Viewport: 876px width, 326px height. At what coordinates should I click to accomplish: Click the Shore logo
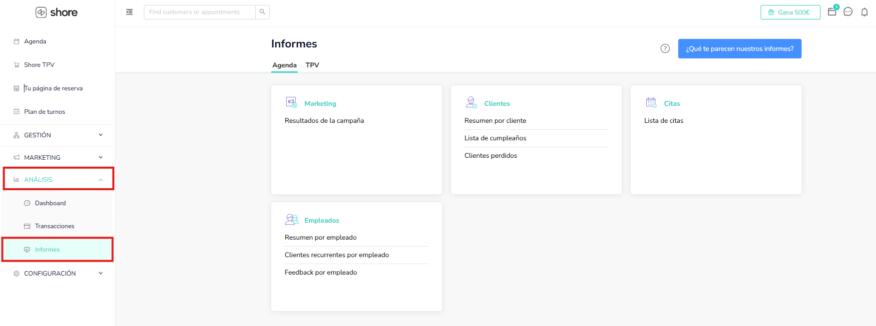pyautogui.click(x=56, y=12)
